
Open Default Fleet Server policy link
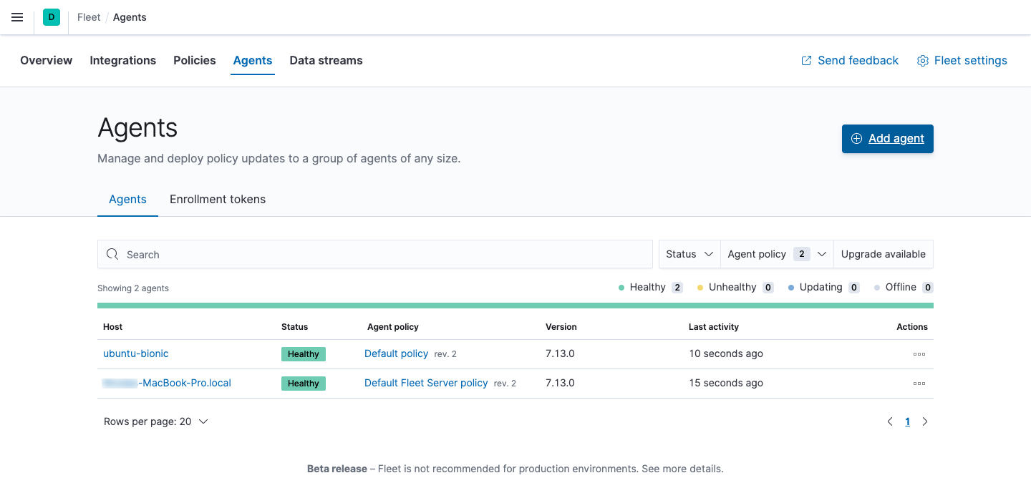[426, 383]
